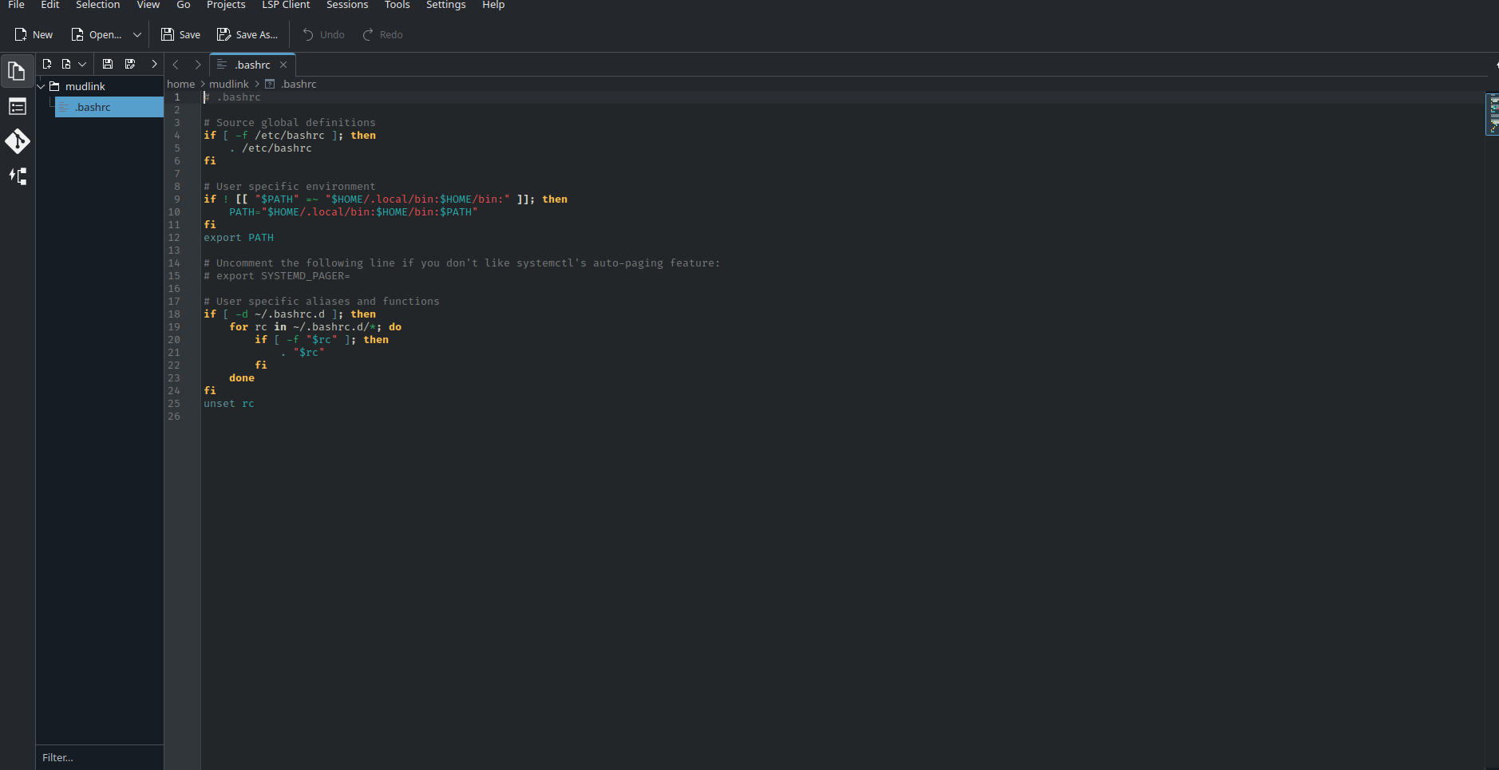Open the Settings menu
Viewport: 1499px width, 770px height.
[x=446, y=5]
